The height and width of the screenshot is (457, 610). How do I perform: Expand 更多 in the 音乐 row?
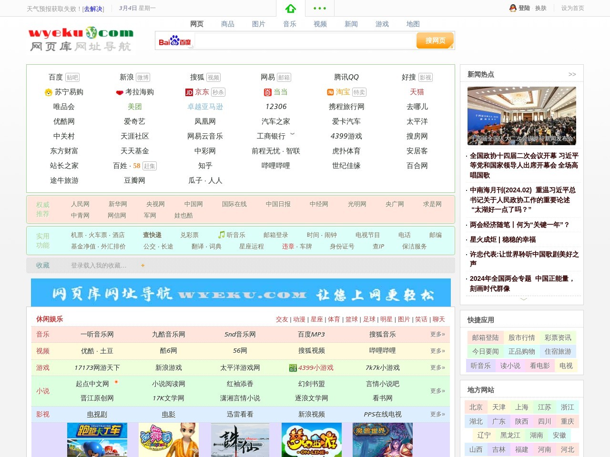[x=437, y=334]
